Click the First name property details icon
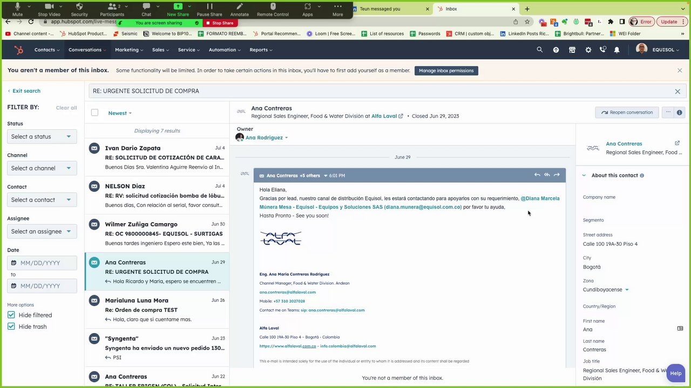This screenshot has height=388, width=691. tap(680, 329)
